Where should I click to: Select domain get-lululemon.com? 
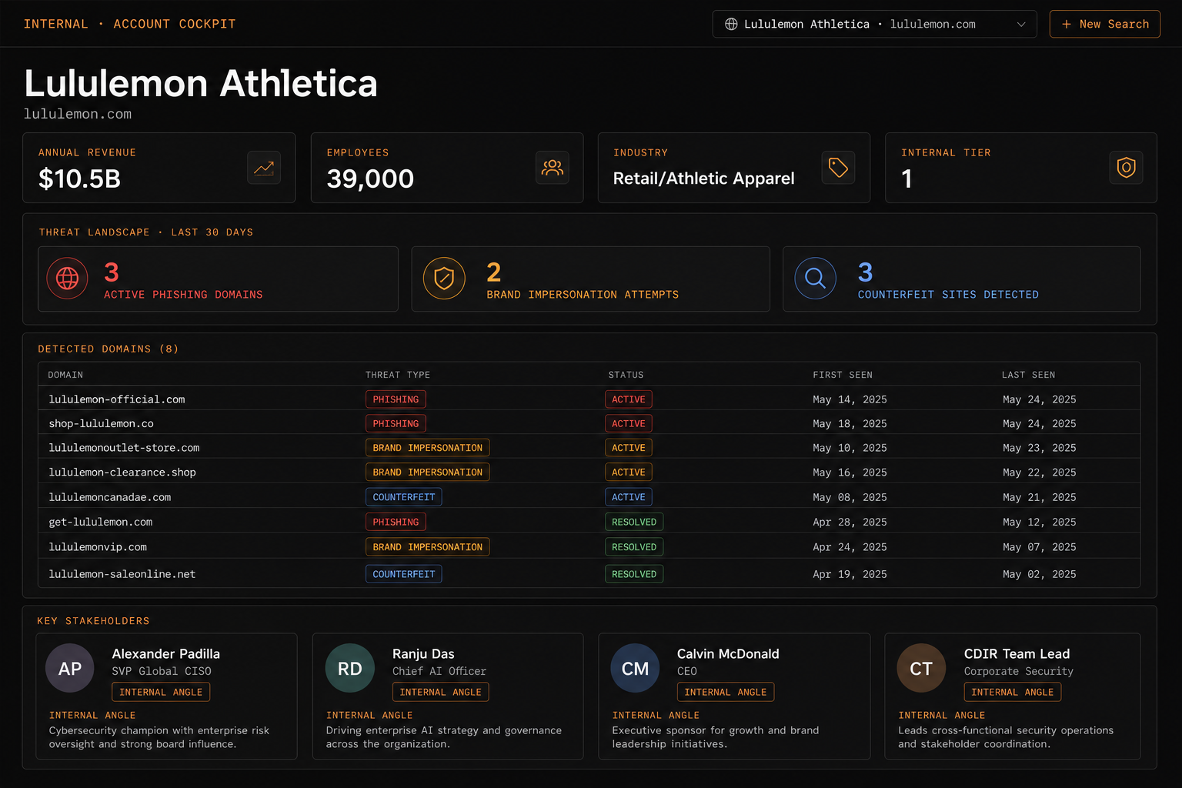point(101,522)
